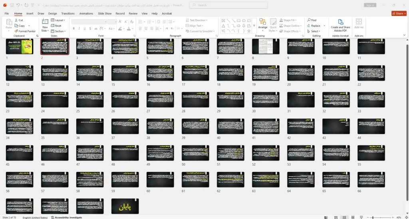Toggle Italic formatting
Image resolution: width=409 pixels, height=219 pixels.
click(x=79, y=28)
